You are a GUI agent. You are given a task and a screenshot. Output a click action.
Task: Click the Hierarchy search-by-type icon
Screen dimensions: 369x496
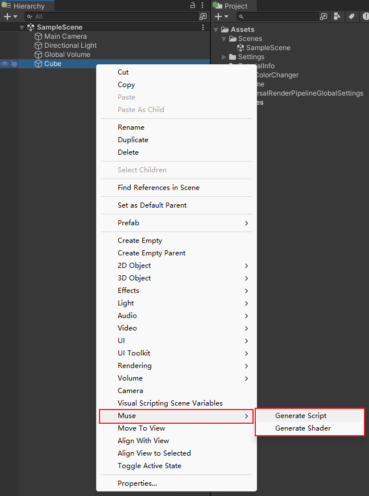tap(203, 16)
